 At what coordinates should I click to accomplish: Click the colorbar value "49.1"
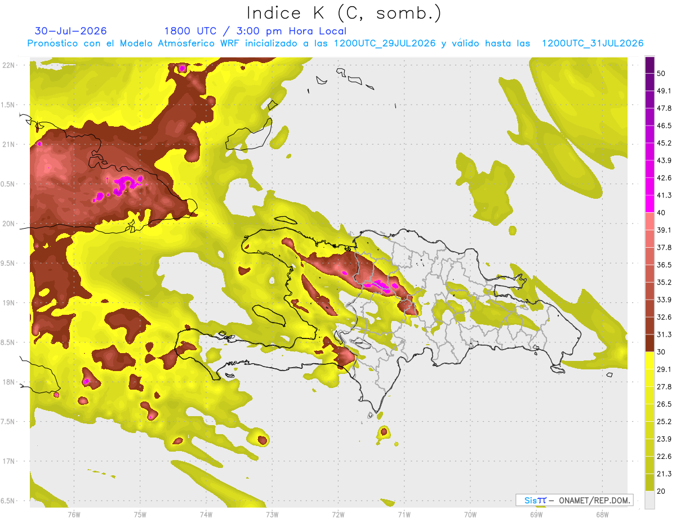pos(664,91)
